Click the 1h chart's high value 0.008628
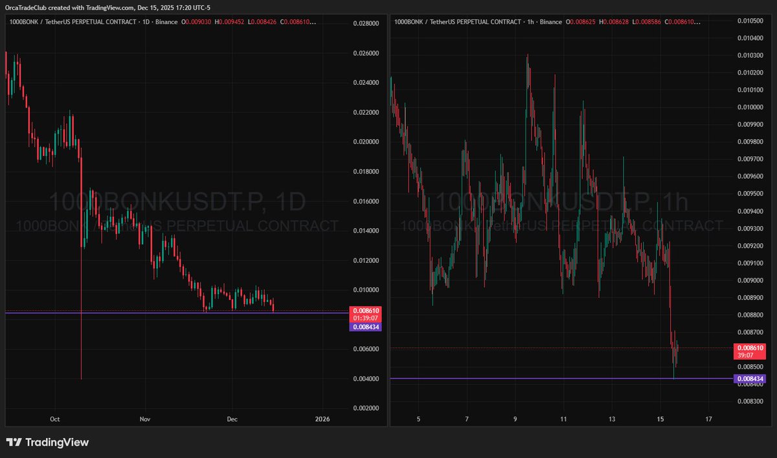777x458 pixels. [x=615, y=21]
